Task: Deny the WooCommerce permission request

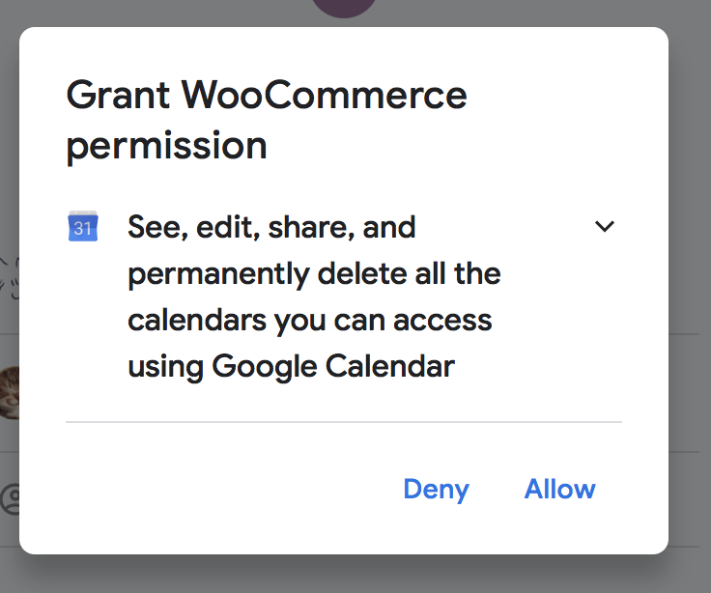Action: (x=436, y=490)
